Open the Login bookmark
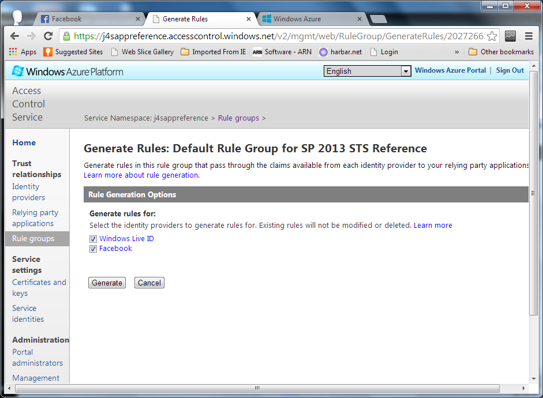The image size is (543, 398). pos(384,52)
